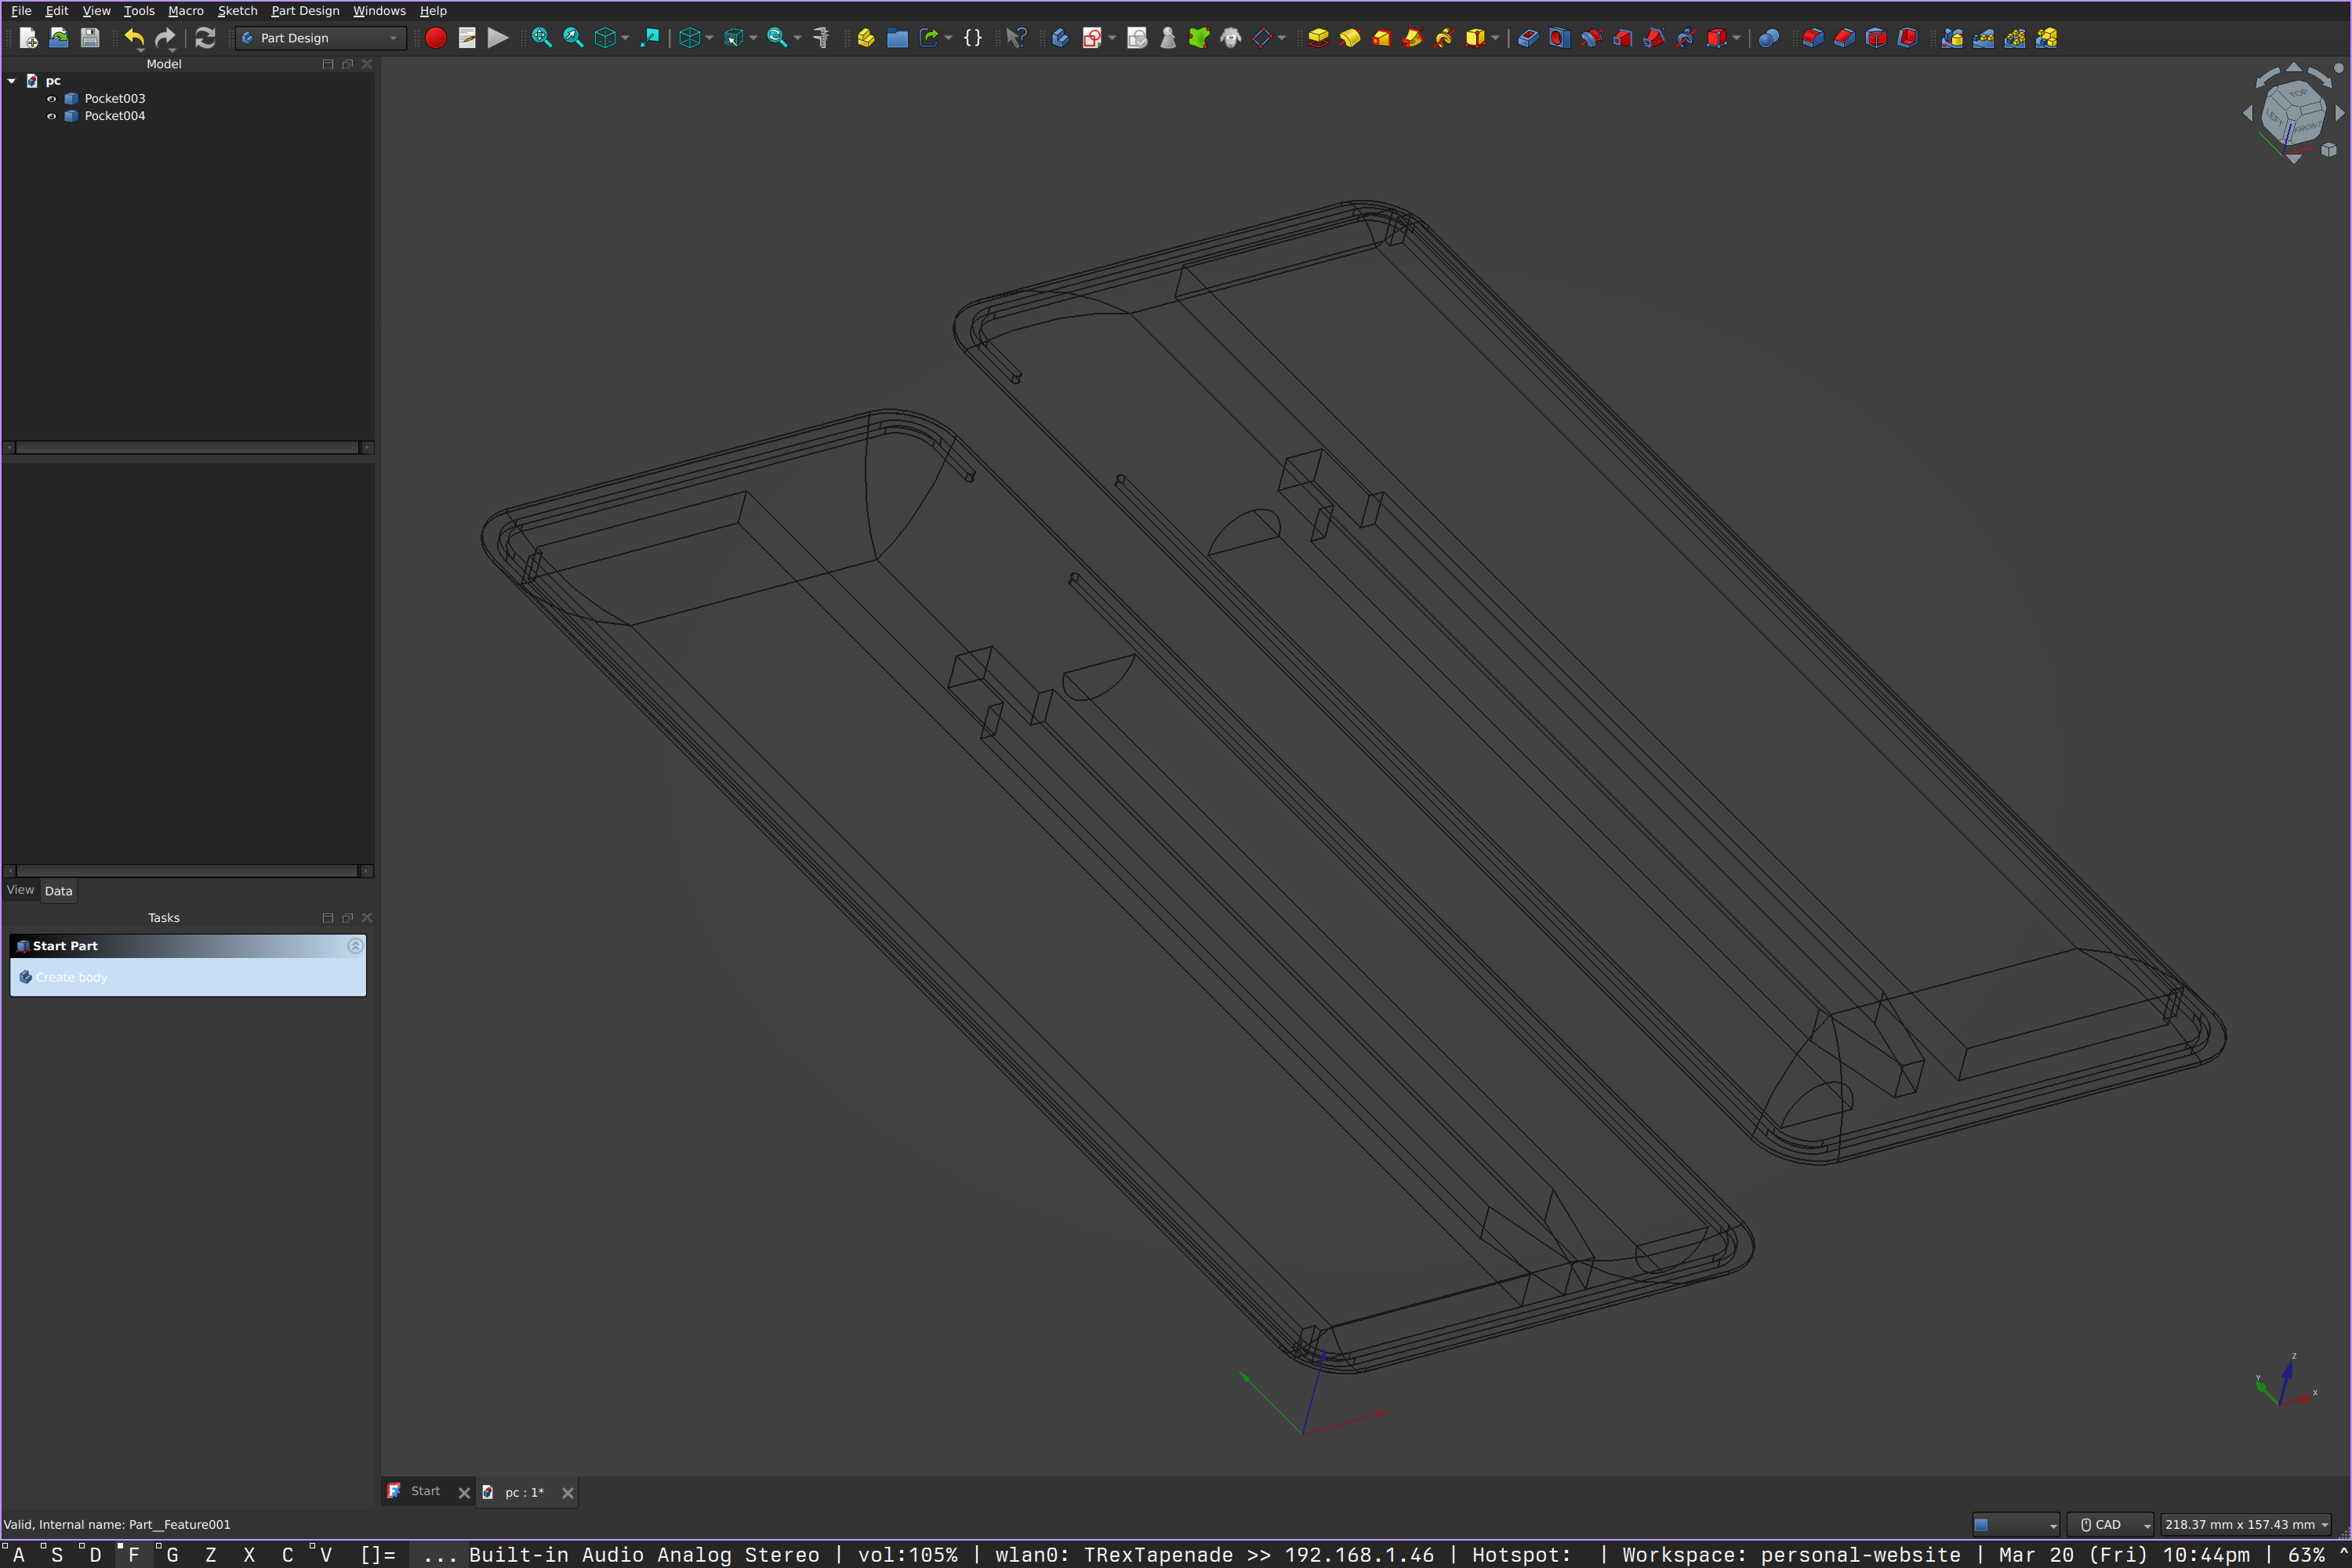Click the Pocket tool icon

click(x=1528, y=38)
